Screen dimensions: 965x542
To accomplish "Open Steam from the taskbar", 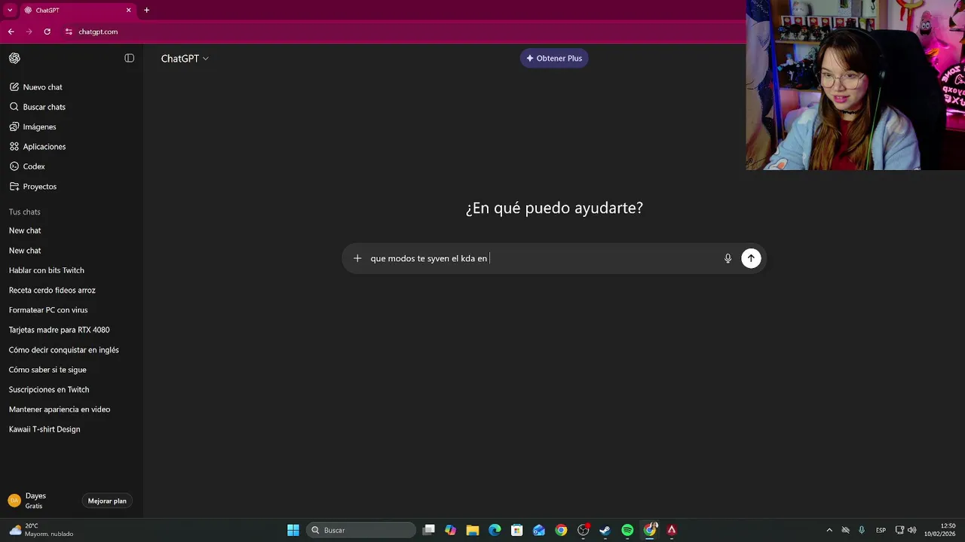I will coord(605,530).
